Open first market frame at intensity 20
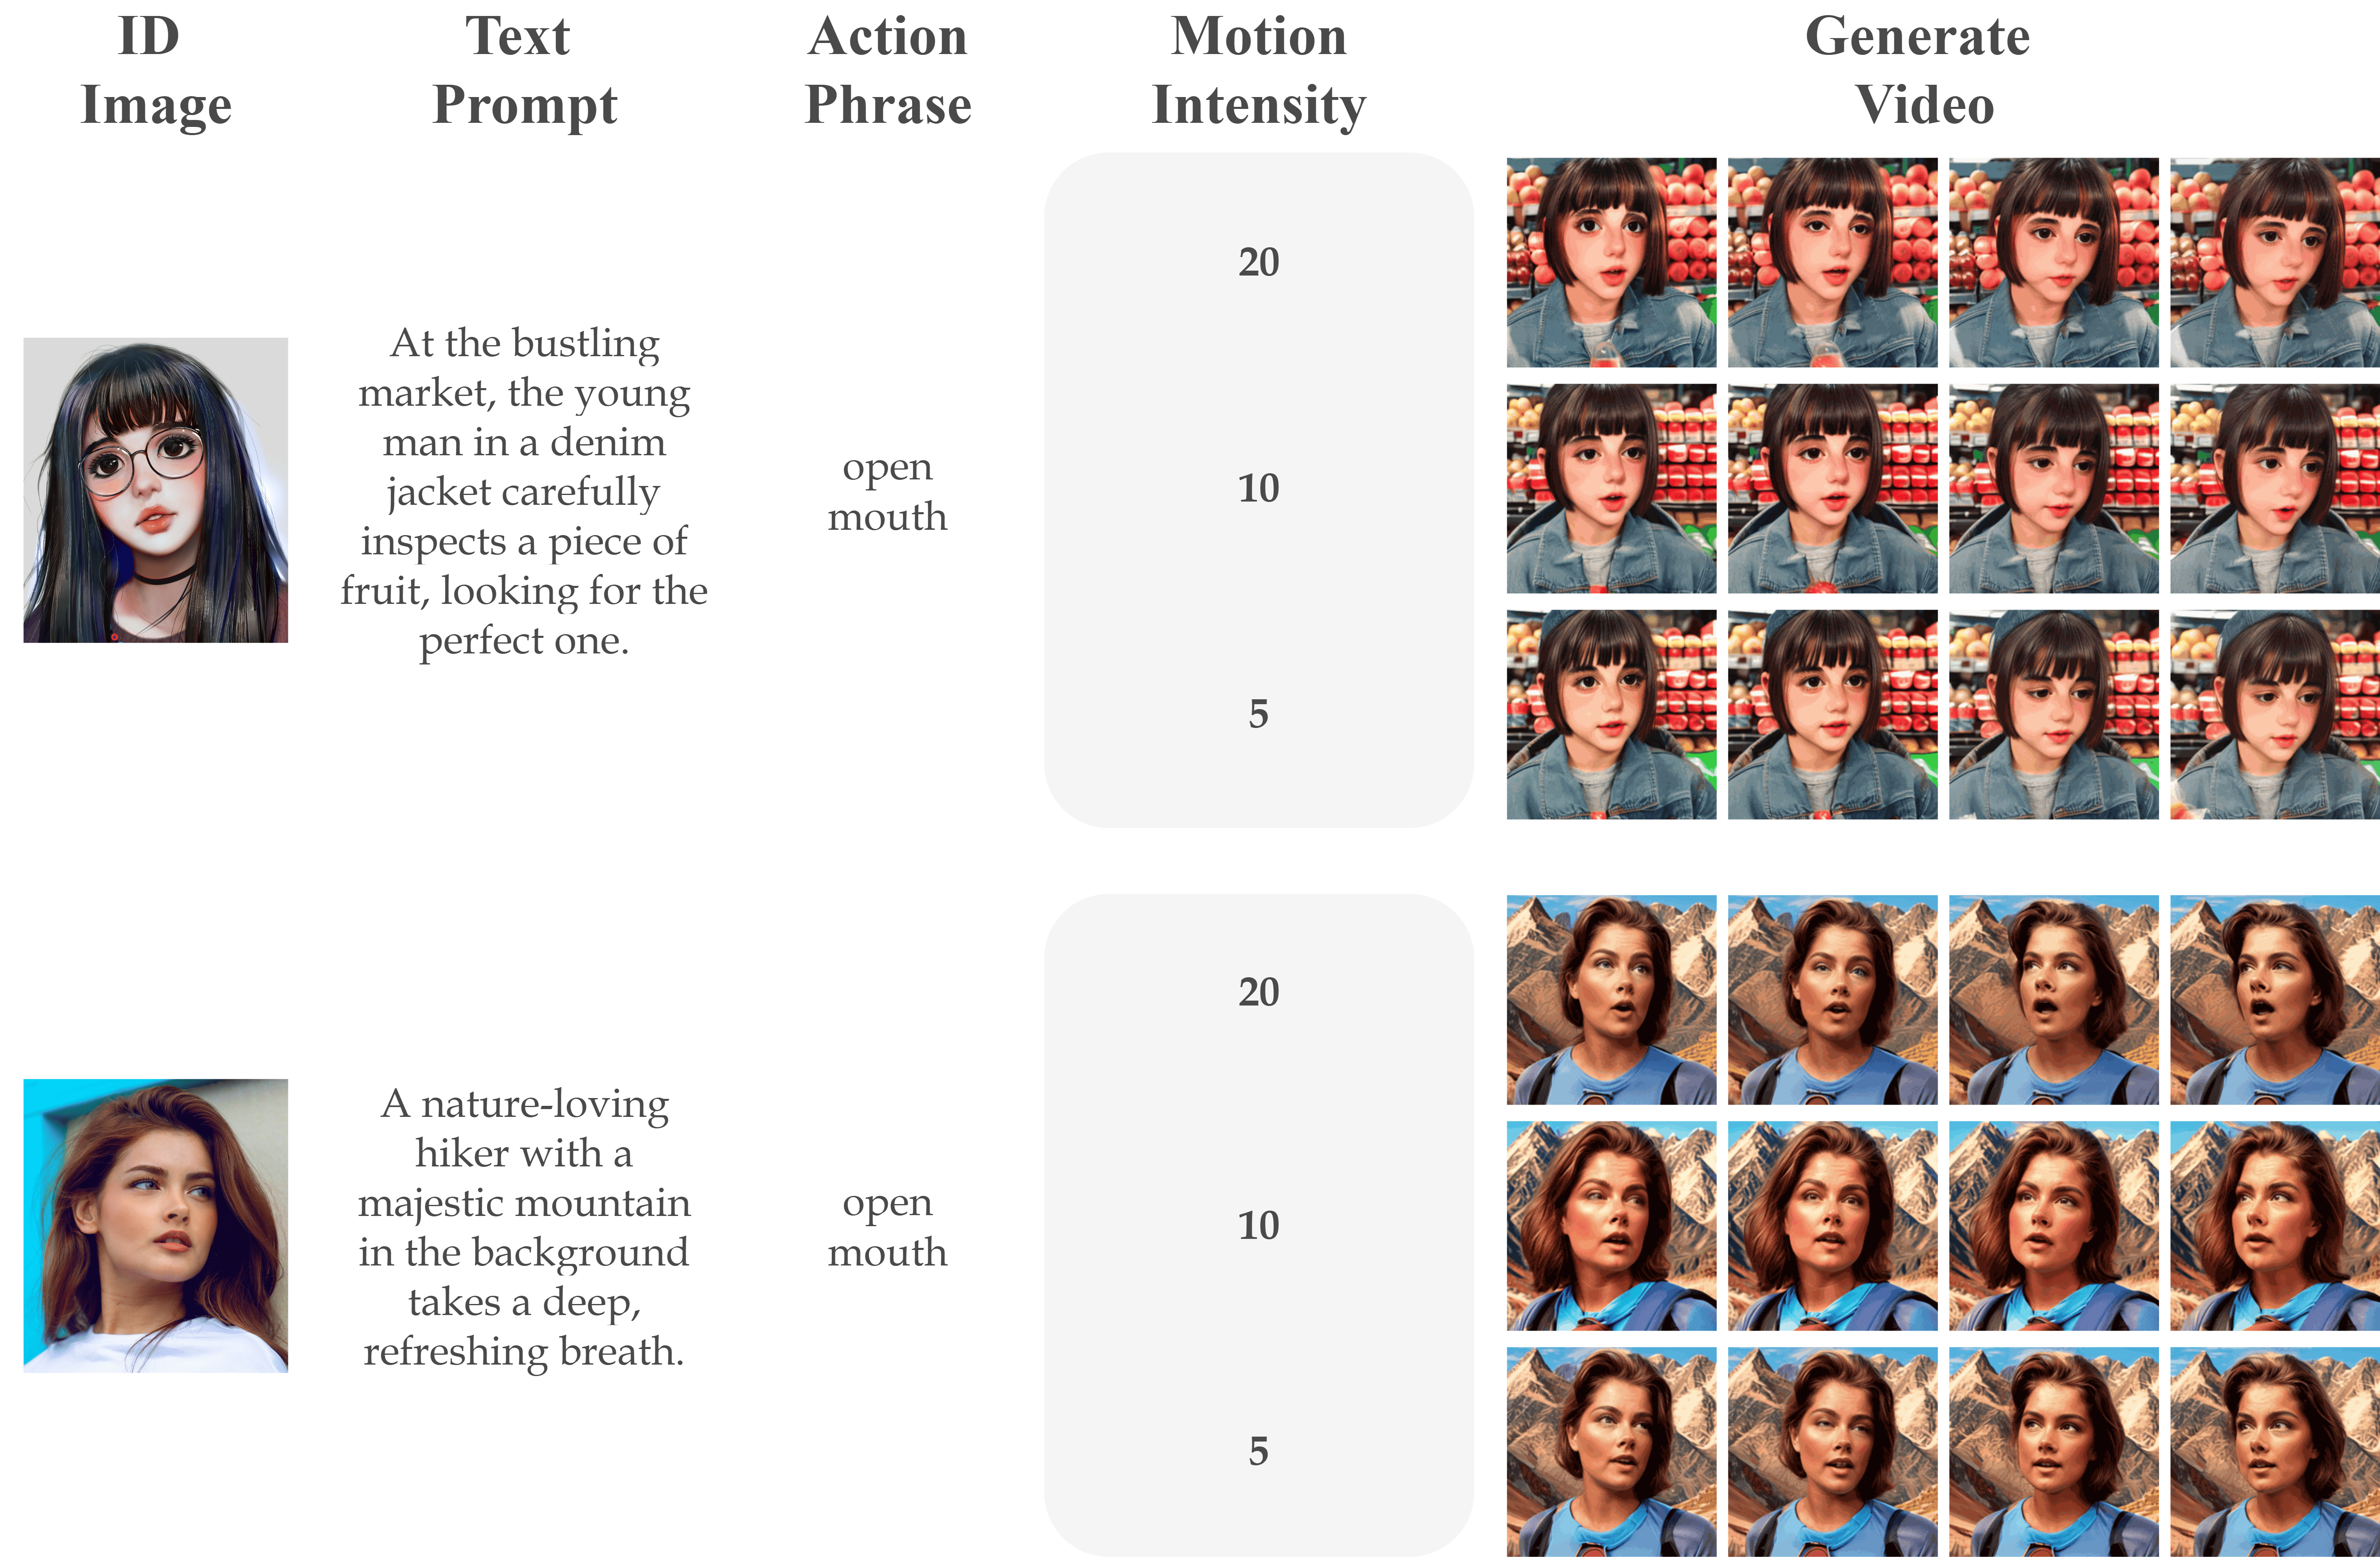The height and width of the screenshot is (1557, 2380). tap(1611, 262)
